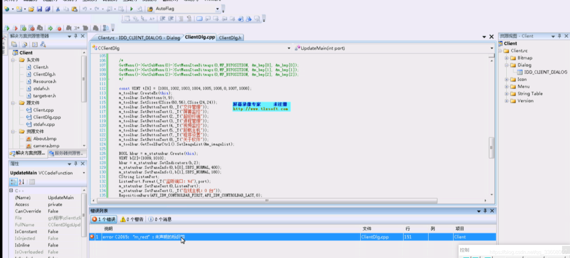This screenshot has width=570, height=258.
Task: Toggle the auto-hide pin of the Solution Explorer panel
Action: [x=76, y=36]
